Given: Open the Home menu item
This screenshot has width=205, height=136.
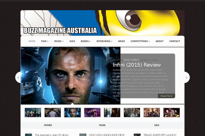Looking at the screenshot, I should [x=32, y=41].
